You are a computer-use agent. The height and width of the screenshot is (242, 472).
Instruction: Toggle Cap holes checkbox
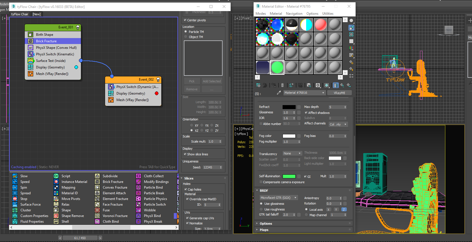pos(186,189)
